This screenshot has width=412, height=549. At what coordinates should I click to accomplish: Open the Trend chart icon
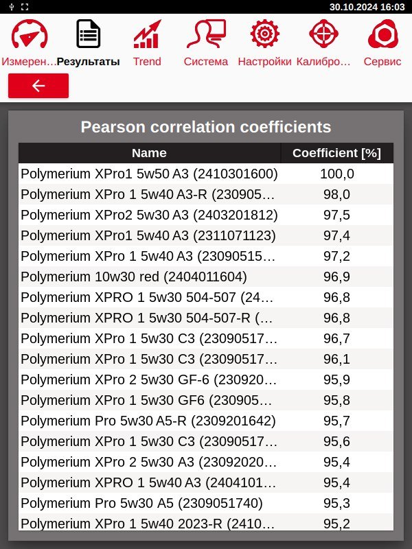tap(147, 34)
